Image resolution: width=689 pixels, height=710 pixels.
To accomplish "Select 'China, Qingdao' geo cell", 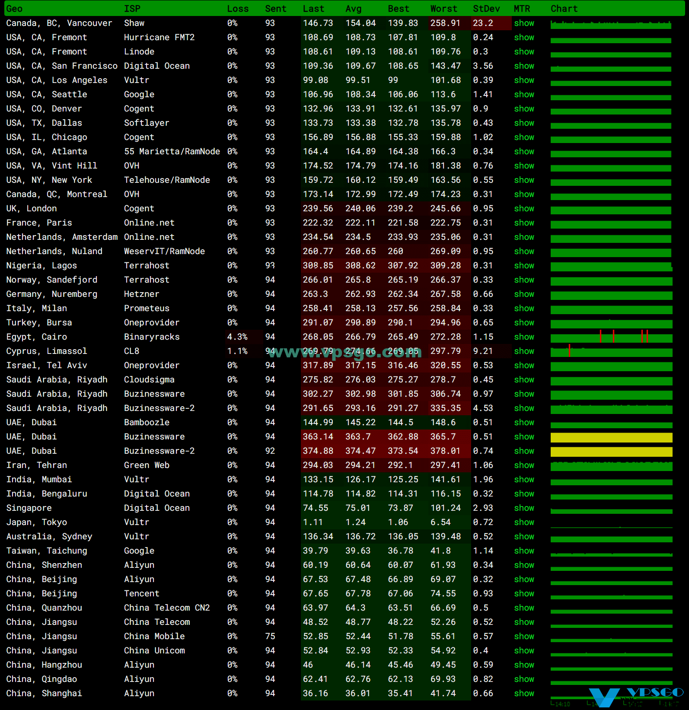I will click(x=41, y=679).
